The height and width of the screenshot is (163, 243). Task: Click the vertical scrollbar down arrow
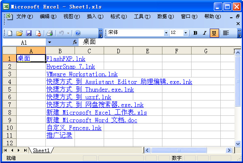tap(238, 144)
